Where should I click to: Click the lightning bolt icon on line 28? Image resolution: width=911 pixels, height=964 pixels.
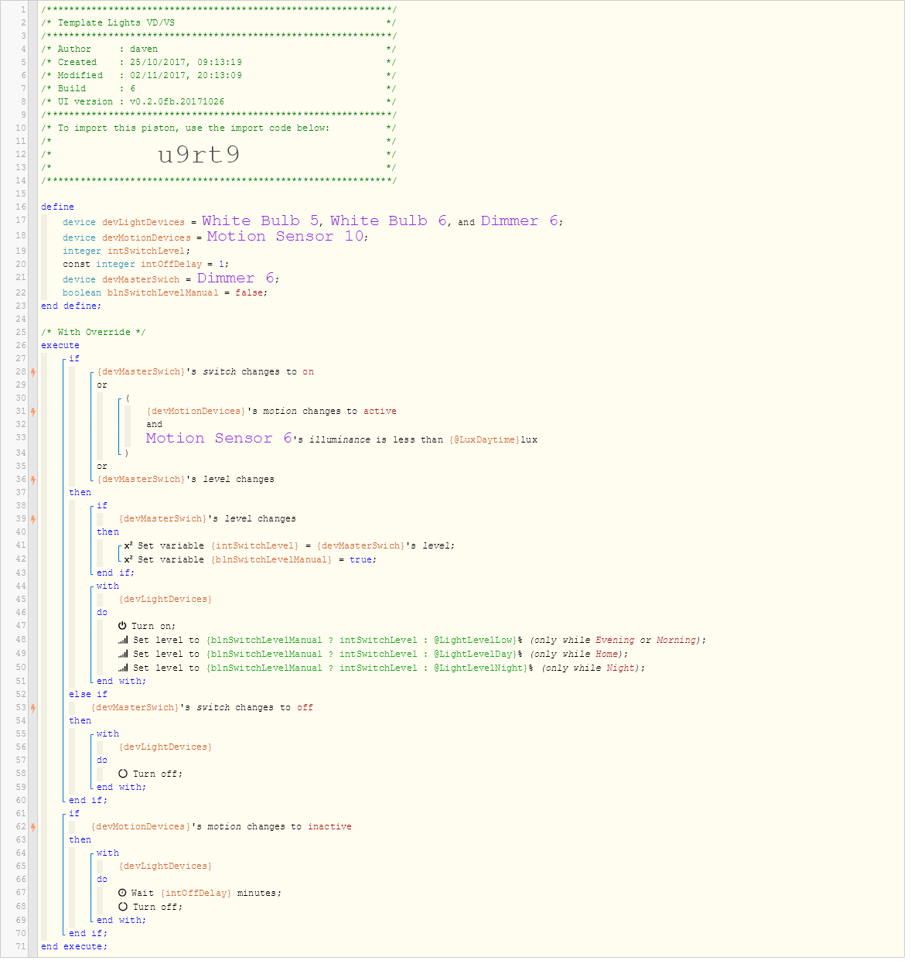point(33,372)
